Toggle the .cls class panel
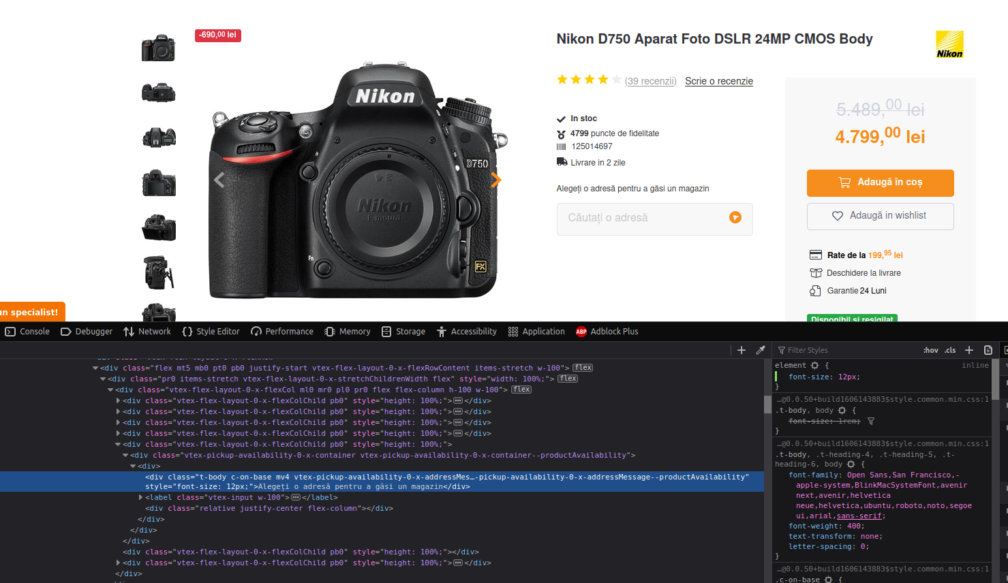Screen dimensions: 1008x583 [950, 350]
